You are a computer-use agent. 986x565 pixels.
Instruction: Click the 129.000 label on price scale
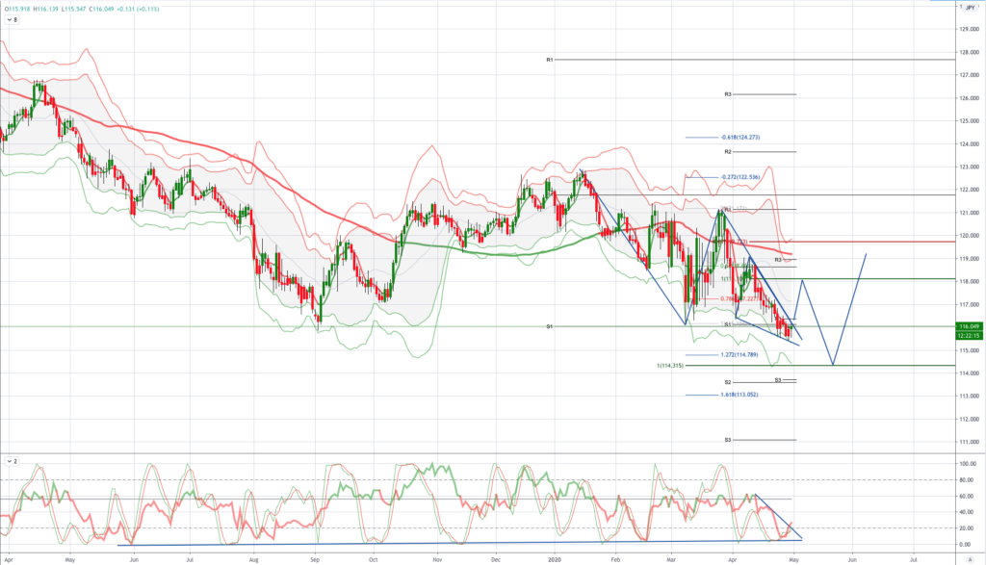[x=967, y=29]
